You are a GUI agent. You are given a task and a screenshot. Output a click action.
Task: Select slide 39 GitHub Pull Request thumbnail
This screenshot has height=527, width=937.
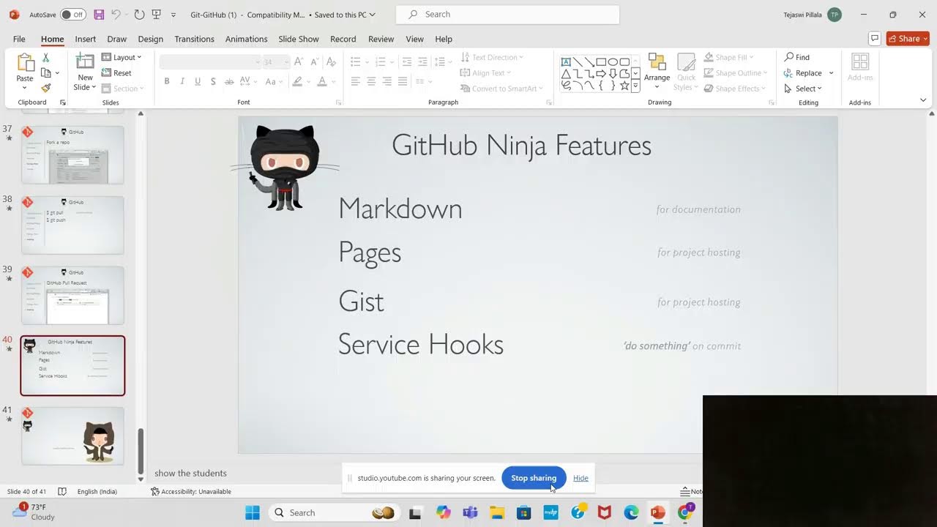pyautogui.click(x=72, y=295)
